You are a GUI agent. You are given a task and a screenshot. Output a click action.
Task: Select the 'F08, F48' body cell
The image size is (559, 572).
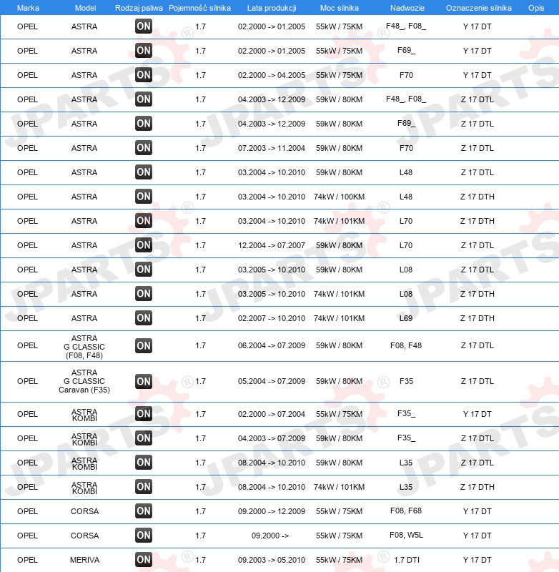pyautogui.click(x=406, y=345)
